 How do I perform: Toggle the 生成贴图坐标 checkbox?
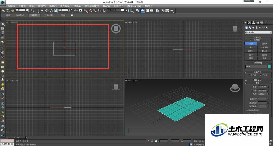(247, 111)
